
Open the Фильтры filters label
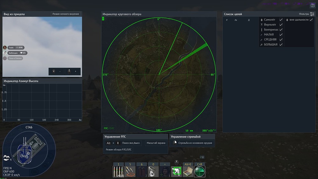(304, 14)
